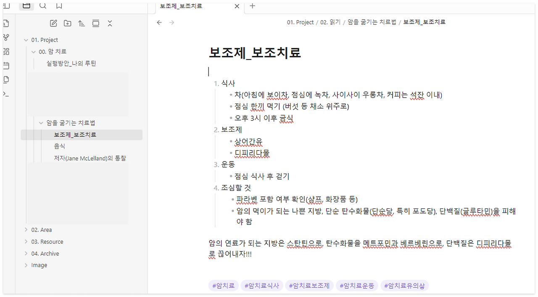Image resolution: width=538 pixels, height=297 pixels.
Task: Click bullet starting 파라벤 포함 여부 확인
Action: (297, 199)
